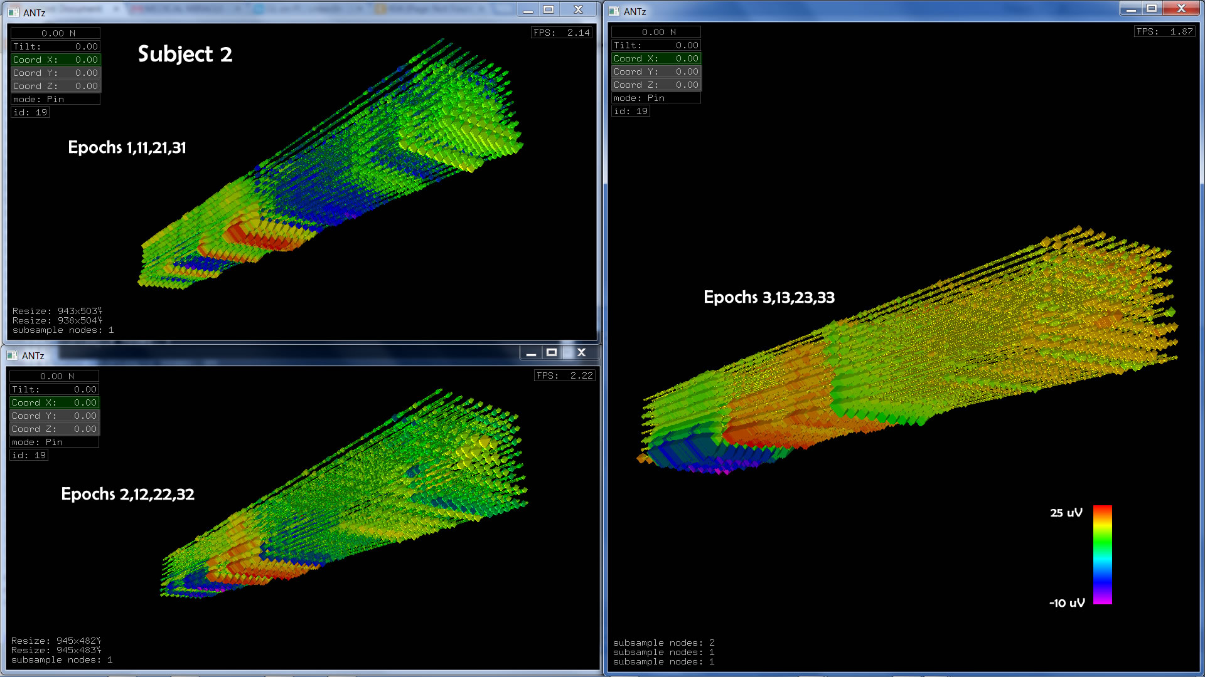
Task: Select Coord X field in top-left window
Action: tap(55, 60)
